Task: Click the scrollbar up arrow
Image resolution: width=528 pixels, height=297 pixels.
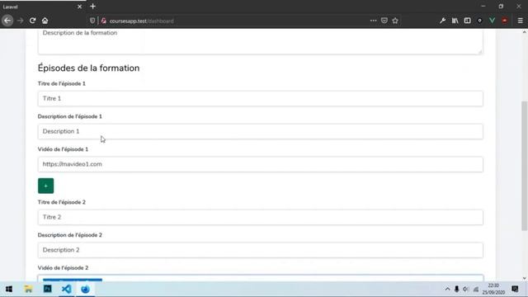Action: tap(525, 32)
